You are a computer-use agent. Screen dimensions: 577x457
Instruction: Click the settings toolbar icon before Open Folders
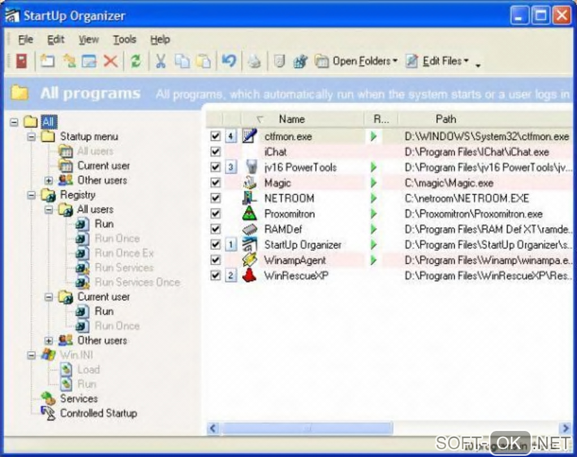point(300,61)
